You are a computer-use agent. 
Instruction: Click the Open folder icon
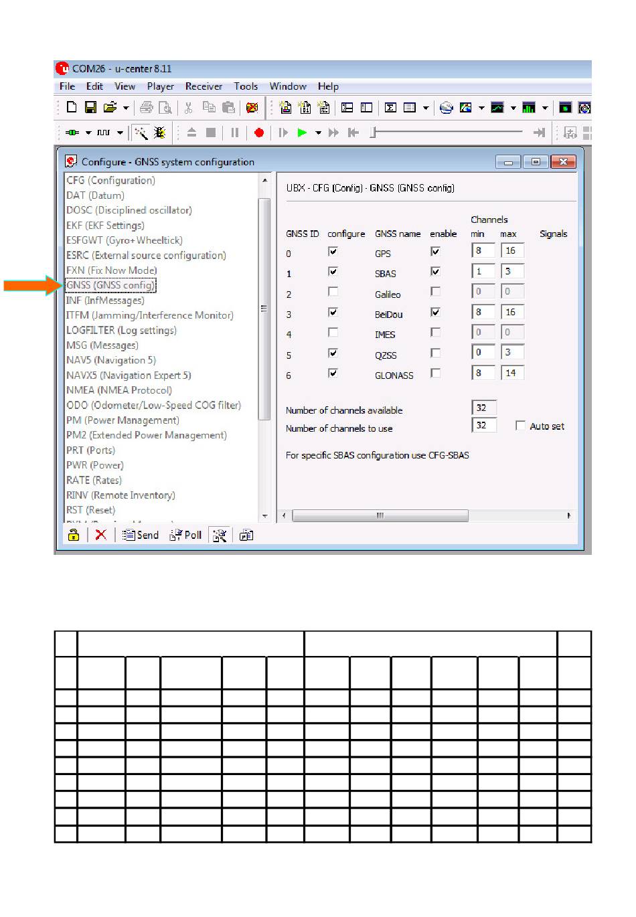point(110,107)
